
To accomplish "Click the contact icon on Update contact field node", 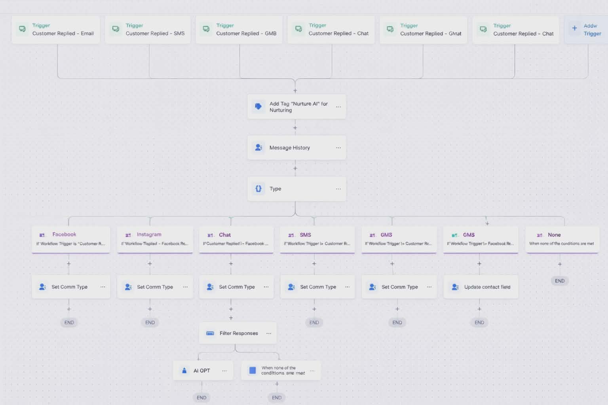I will tap(454, 287).
